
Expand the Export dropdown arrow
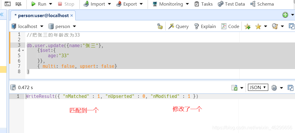(x=141, y=4)
